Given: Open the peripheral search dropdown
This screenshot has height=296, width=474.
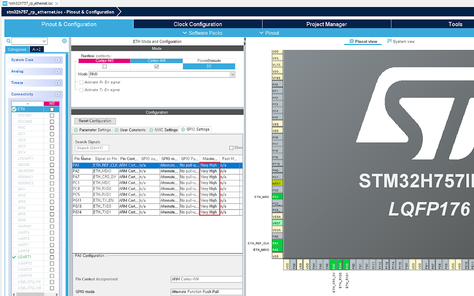Looking at the screenshot, I should [x=44, y=41].
